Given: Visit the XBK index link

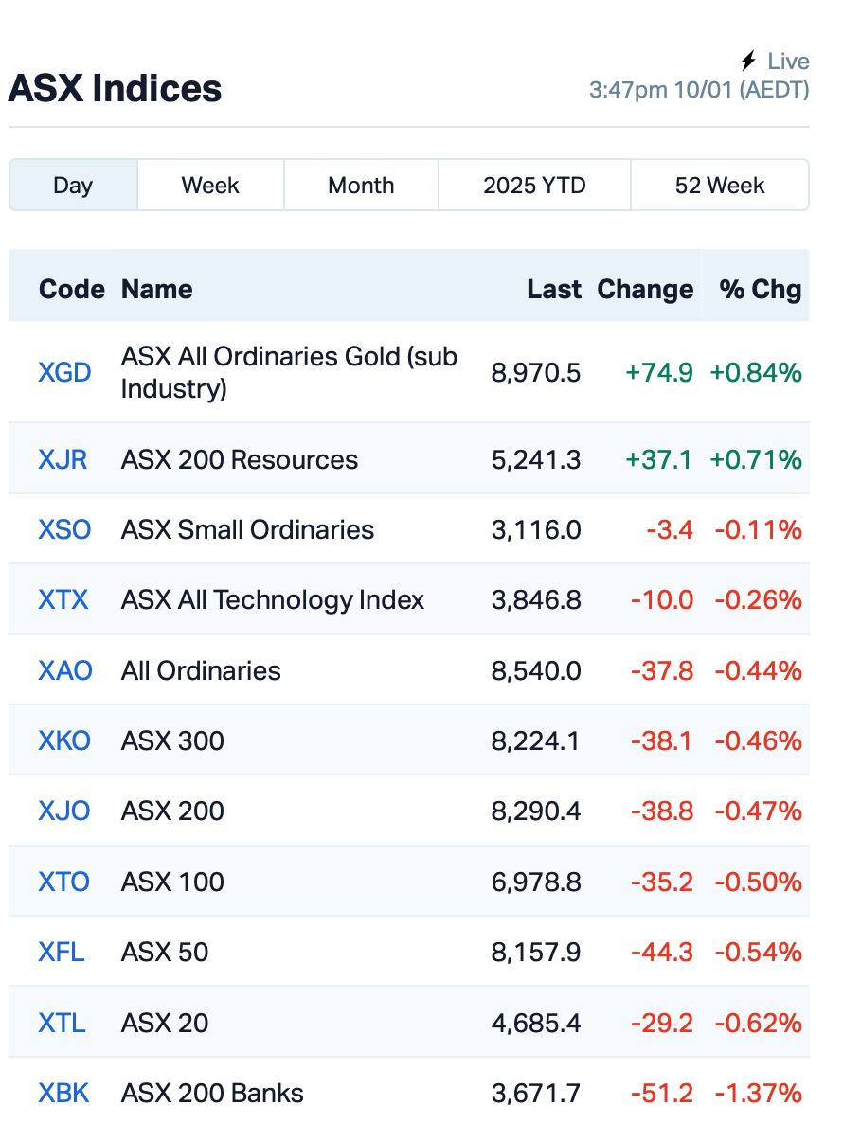Looking at the screenshot, I should click(x=63, y=1093).
